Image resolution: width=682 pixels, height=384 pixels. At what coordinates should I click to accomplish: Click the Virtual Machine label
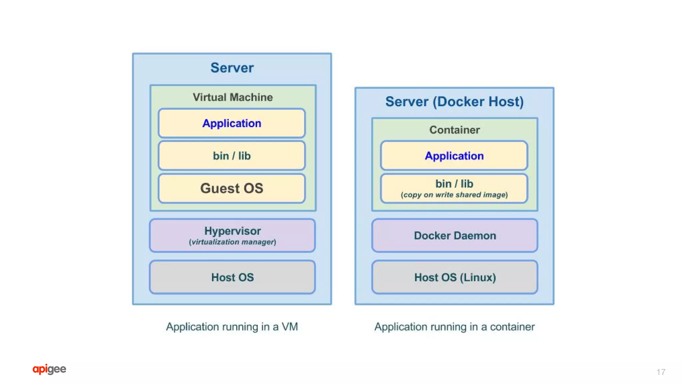(x=233, y=97)
